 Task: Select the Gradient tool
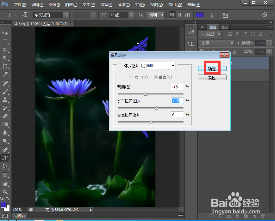[4, 124]
